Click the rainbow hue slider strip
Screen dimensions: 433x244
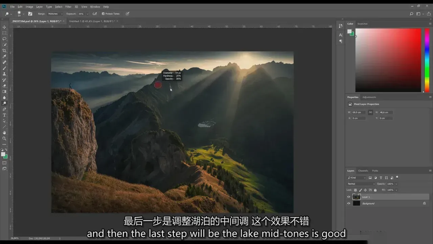coord(427,60)
